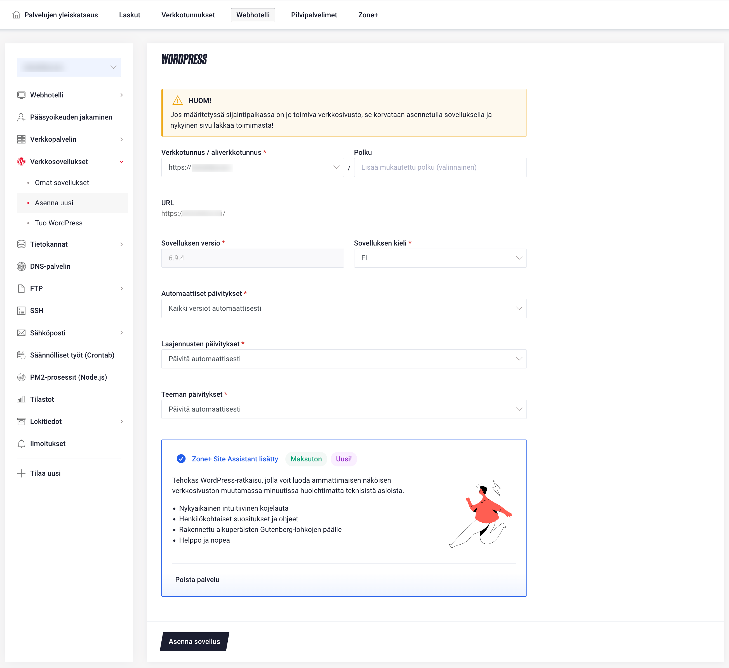Open the Teeman päivitykset dropdown
The image size is (729, 668).
(x=344, y=409)
